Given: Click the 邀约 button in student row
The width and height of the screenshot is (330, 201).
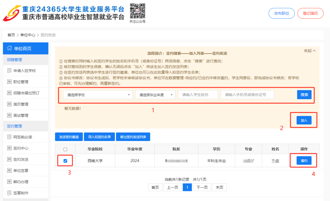Looking at the screenshot, I should (304, 160).
